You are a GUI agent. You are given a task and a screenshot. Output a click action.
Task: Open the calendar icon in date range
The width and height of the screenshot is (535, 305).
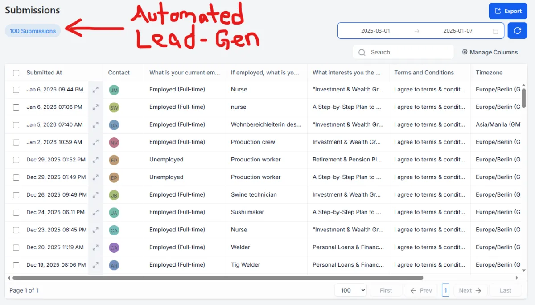point(495,31)
